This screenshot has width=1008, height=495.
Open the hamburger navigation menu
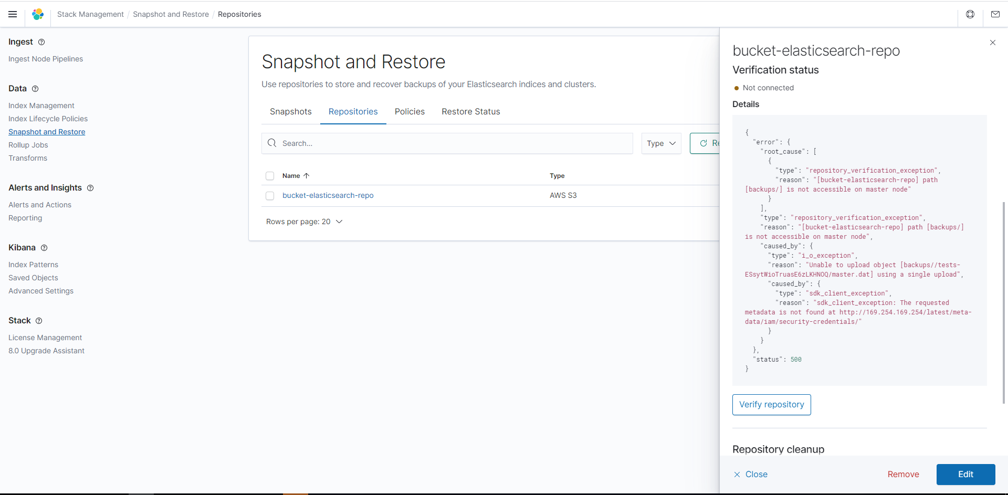[13, 14]
